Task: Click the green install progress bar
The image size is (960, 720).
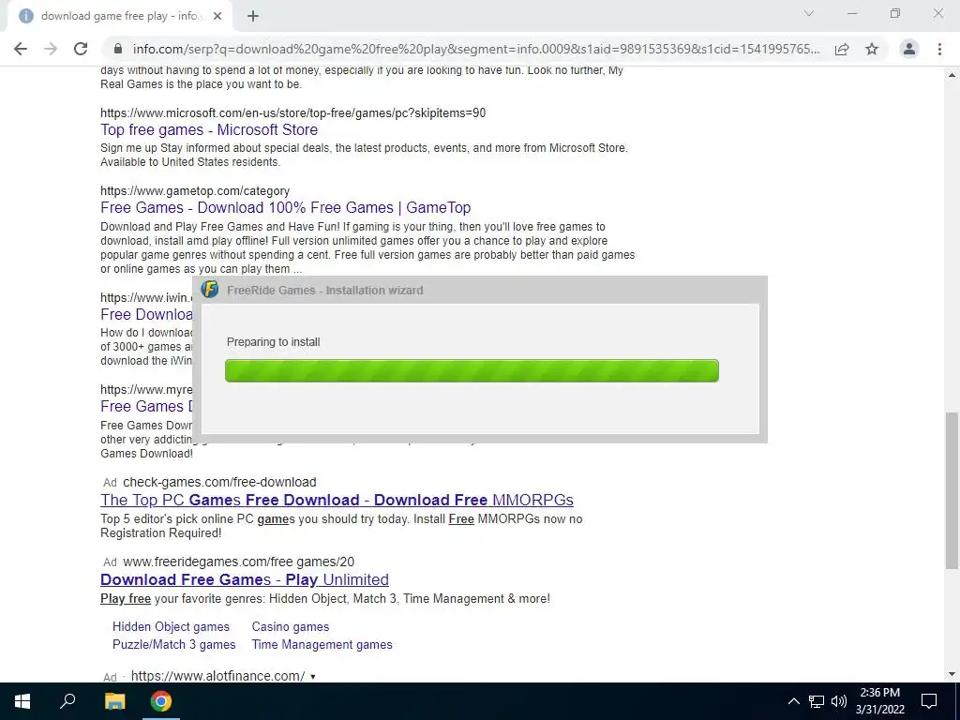Action: click(x=472, y=370)
